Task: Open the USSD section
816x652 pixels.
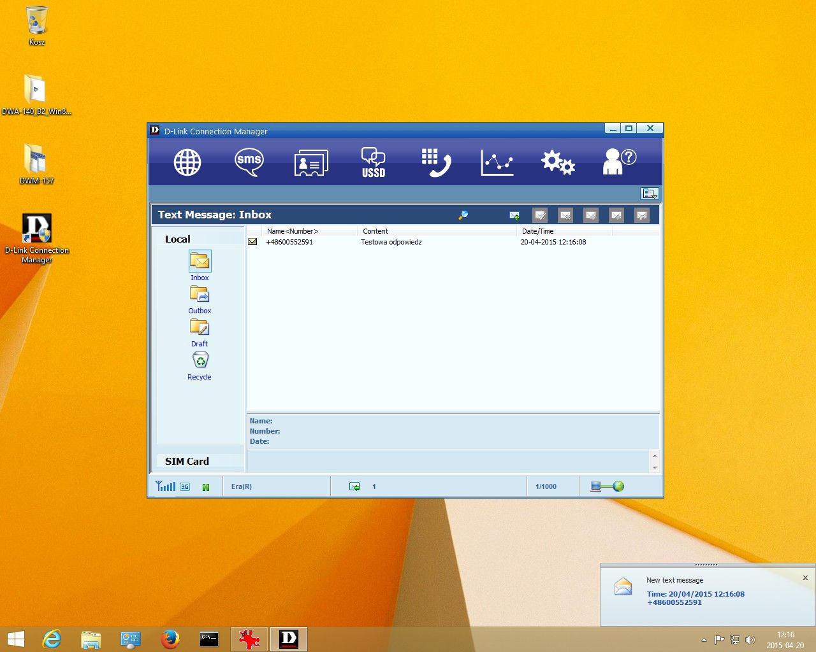Action: tap(374, 162)
